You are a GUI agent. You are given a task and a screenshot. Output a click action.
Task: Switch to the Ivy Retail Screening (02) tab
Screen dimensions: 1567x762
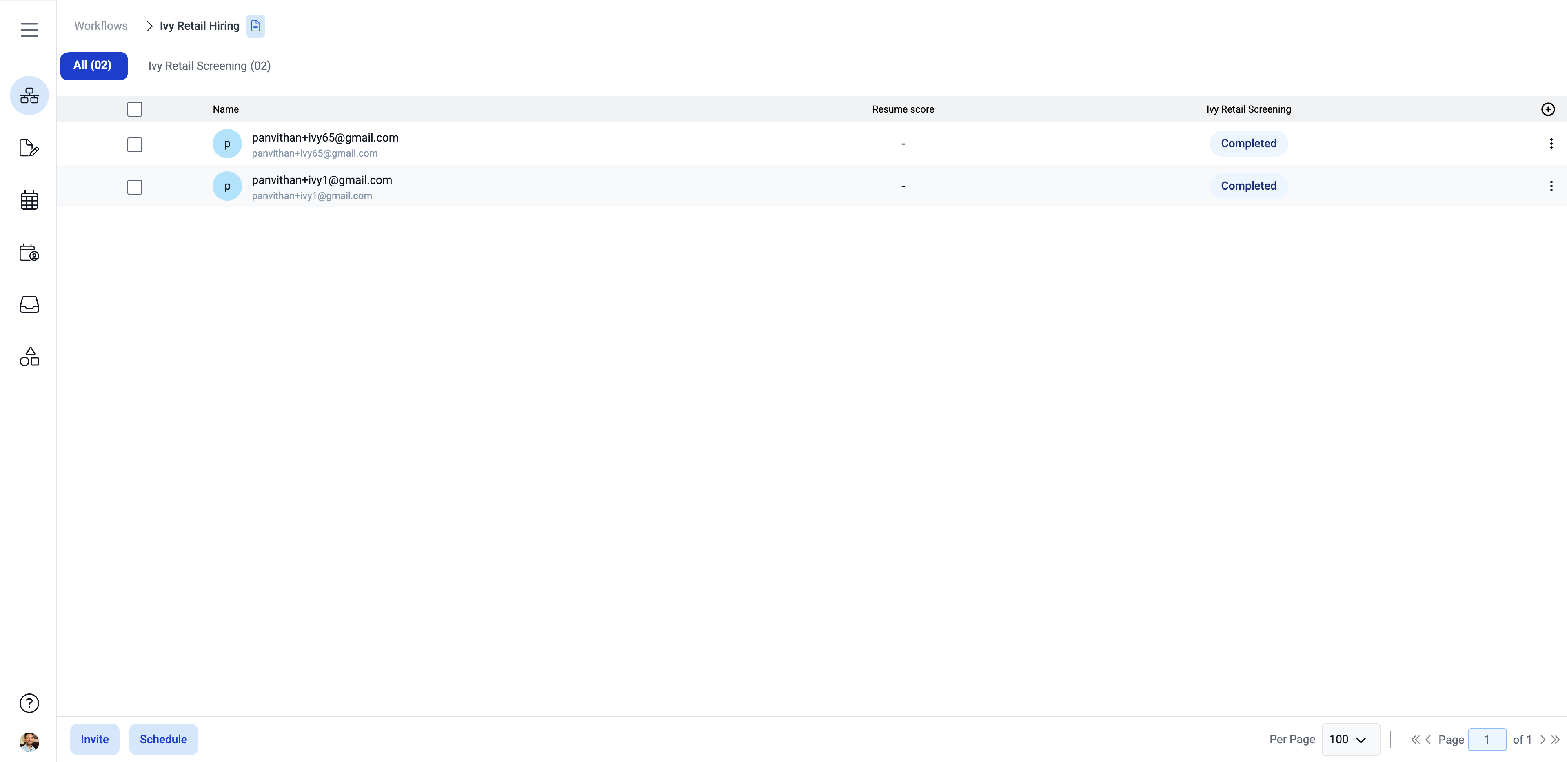[209, 66]
